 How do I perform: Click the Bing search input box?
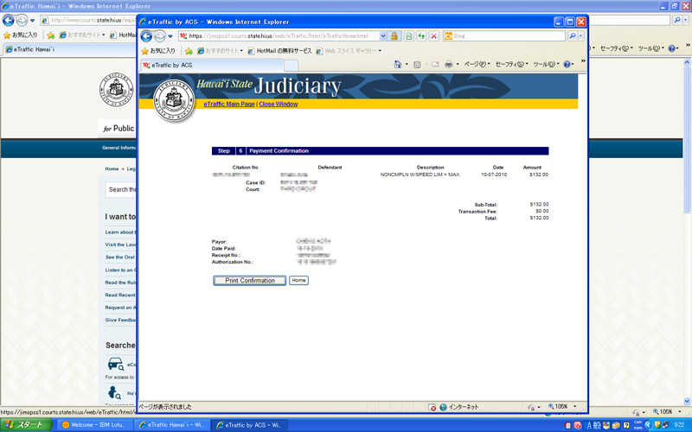(504, 36)
